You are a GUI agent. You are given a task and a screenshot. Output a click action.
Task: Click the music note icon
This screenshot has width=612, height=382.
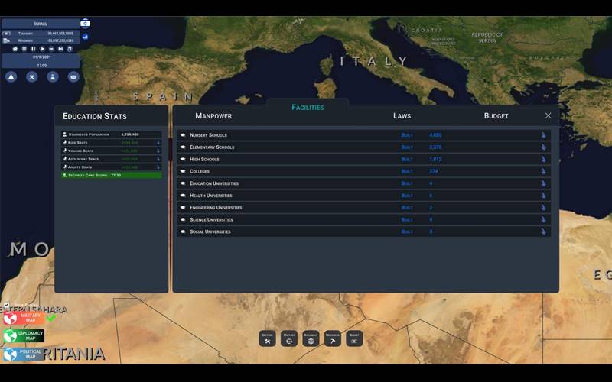click(x=70, y=49)
